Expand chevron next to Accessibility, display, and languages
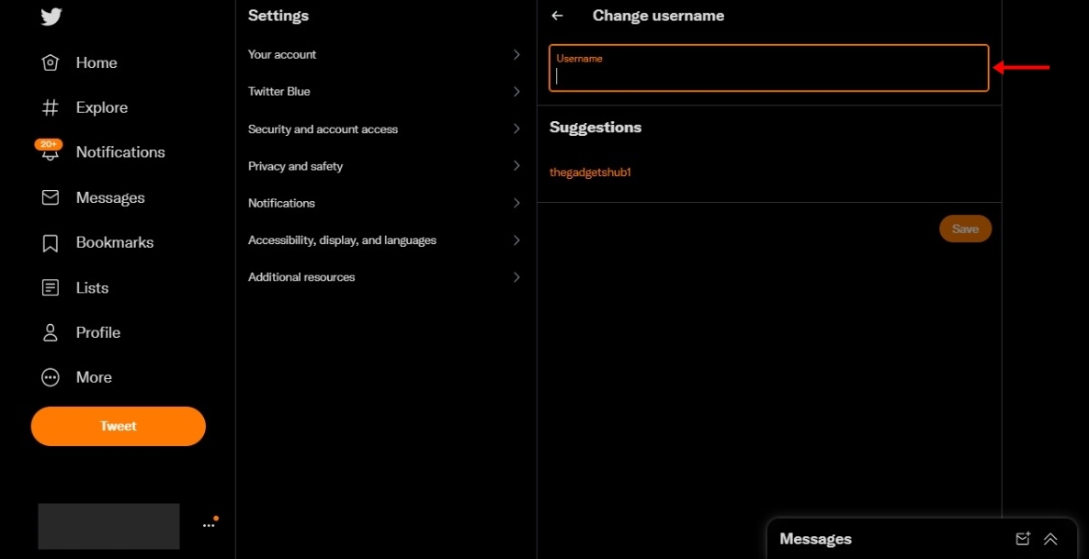The width and height of the screenshot is (1089, 559). coord(516,240)
